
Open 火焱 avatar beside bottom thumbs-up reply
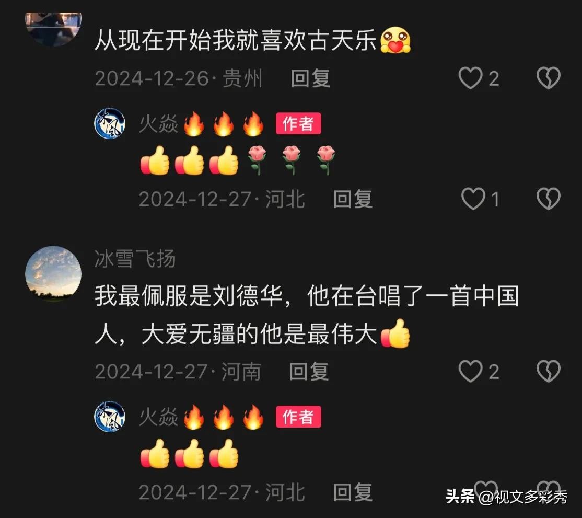tap(110, 416)
